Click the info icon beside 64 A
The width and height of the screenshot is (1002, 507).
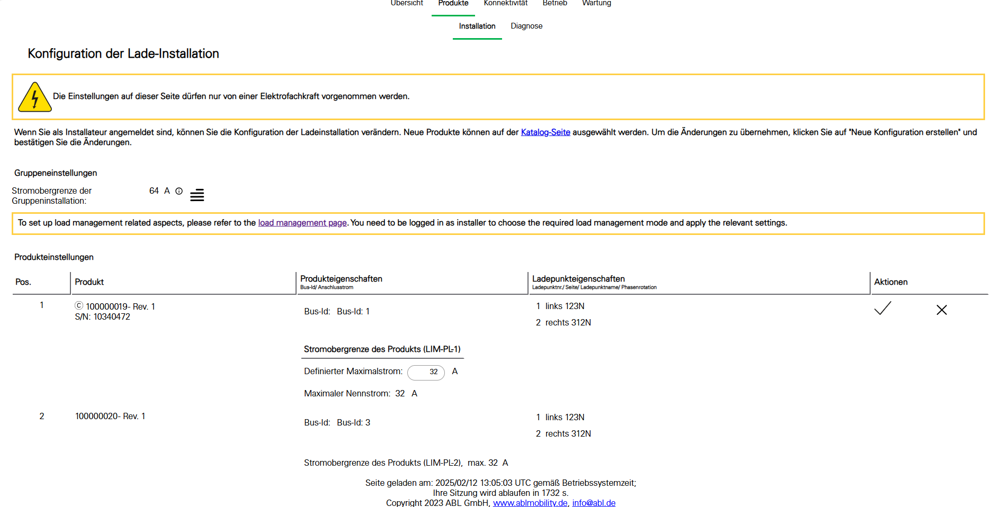(179, 191)
